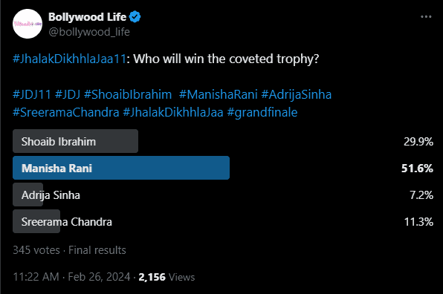443x294 pixels.
Task: Select the Shoaib Ibrahim poll bar
Action: 75,141
